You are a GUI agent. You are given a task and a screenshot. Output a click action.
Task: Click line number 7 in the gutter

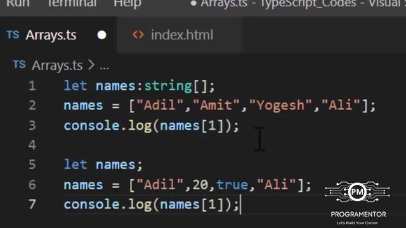click(x=32, y=204)
